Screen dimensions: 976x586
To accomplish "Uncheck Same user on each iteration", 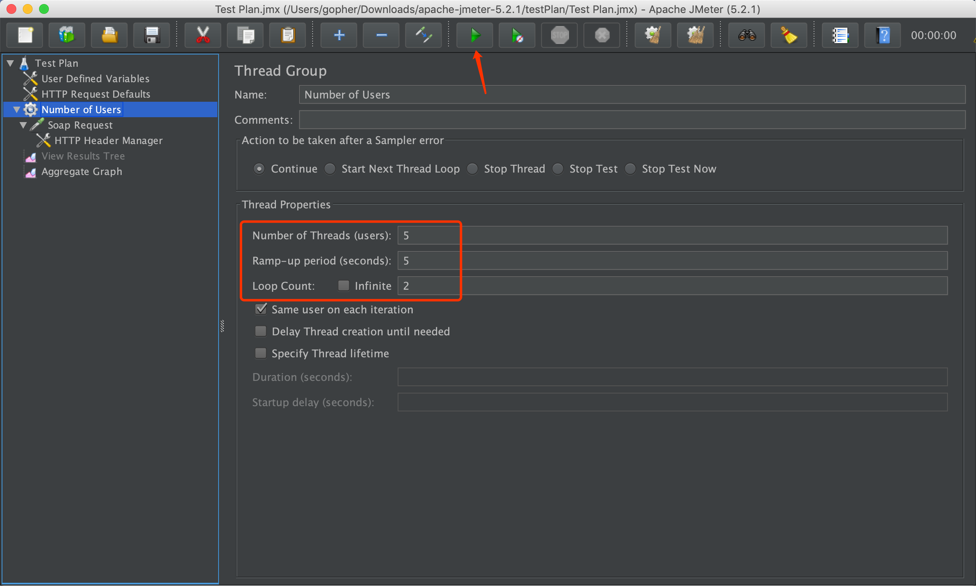I will click(x=261, y=309).
